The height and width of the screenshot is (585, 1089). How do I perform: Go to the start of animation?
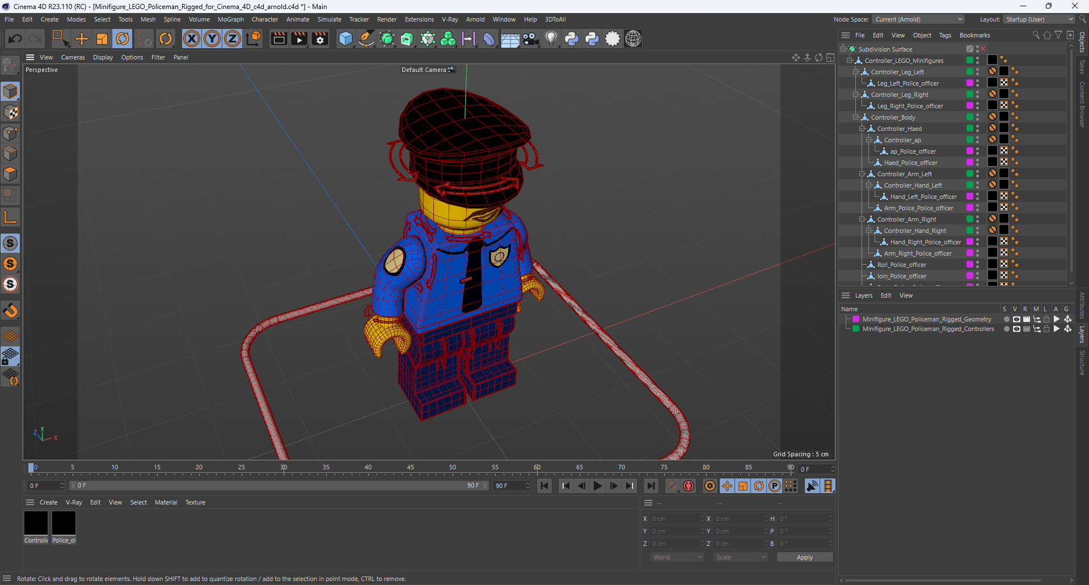[x=544, y=486]
